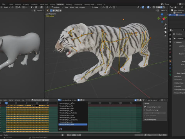Viewport: 185px width, 139px height.
Task: Toggle X-ray display mode
Action: pyautogui.click(x=153, y=7)
